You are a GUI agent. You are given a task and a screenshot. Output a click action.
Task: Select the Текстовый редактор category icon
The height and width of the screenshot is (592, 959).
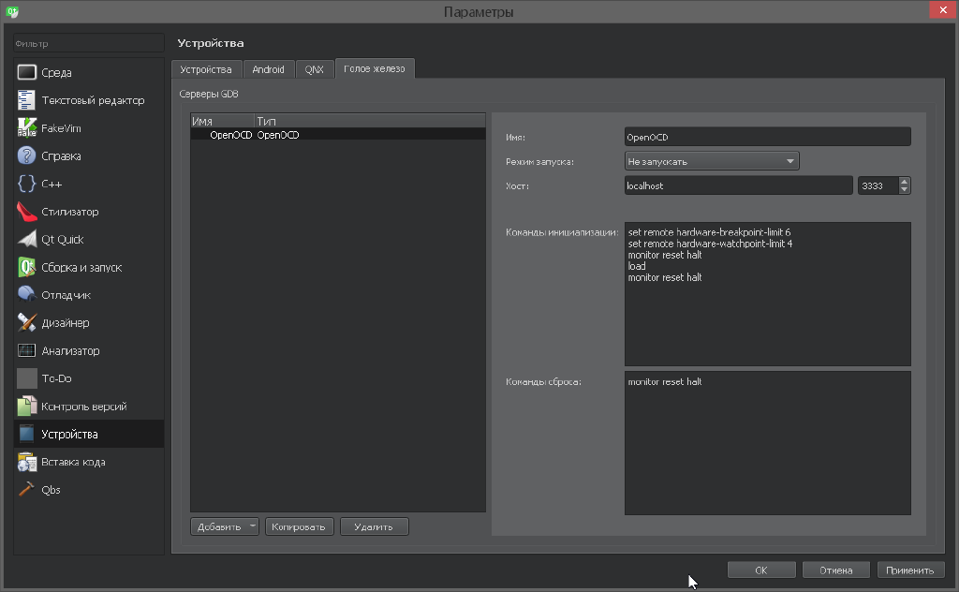[26, 100]
